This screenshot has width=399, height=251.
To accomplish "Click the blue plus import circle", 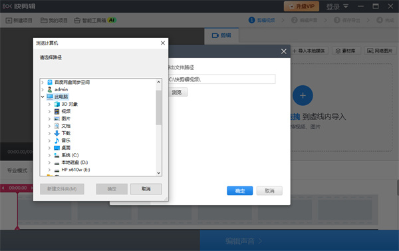I will (x=303, y=96).
